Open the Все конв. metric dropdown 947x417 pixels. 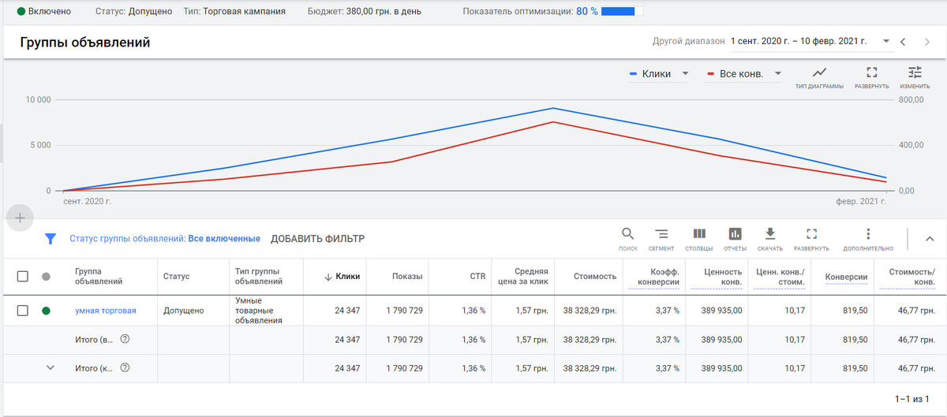tap(778, 73)
